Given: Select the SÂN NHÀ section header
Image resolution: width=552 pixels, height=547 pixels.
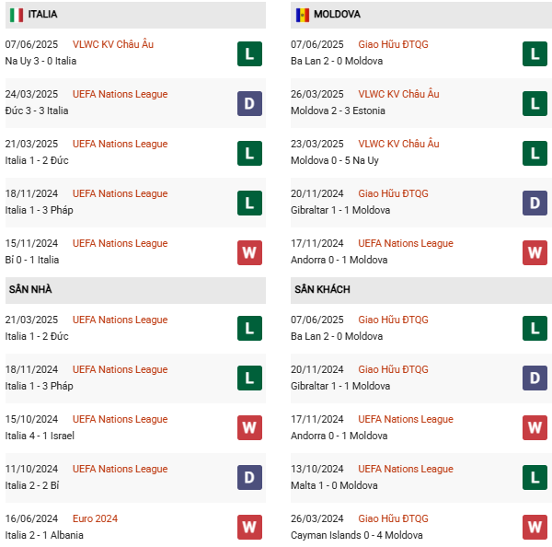Looking at the screenshot, I should point(30,289).
